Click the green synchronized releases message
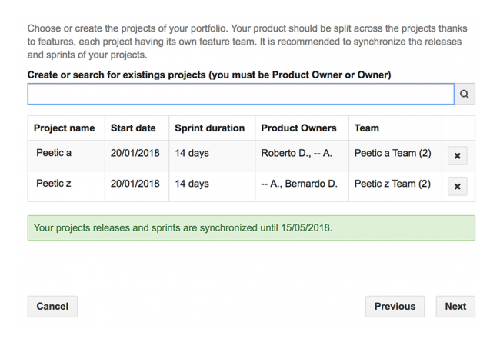This screenshot has width=500, height=342. click(251, 228)
